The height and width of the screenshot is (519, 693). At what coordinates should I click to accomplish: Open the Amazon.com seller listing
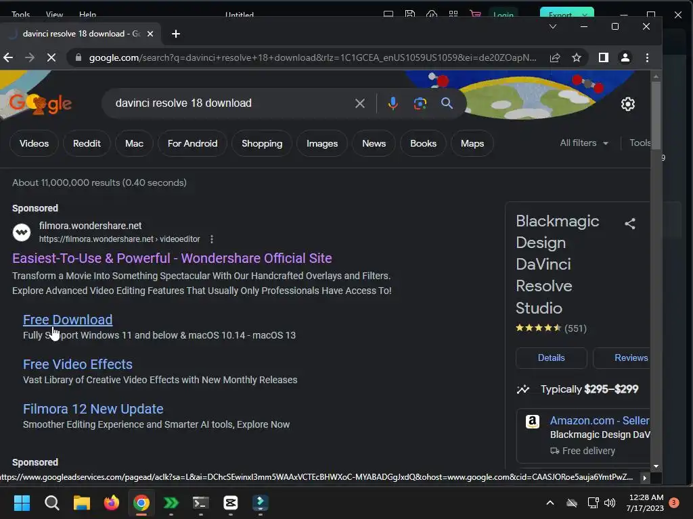600,420
